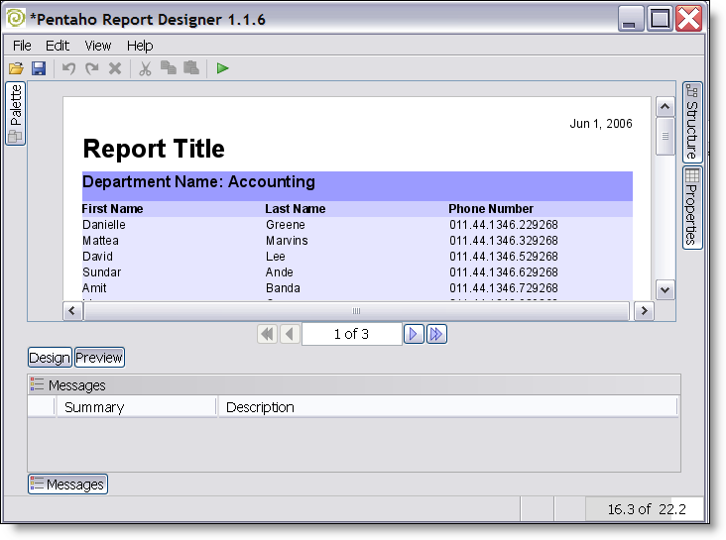Open a report with the folder icon
The width and height of the screenshot is (726, 540).
16,68
